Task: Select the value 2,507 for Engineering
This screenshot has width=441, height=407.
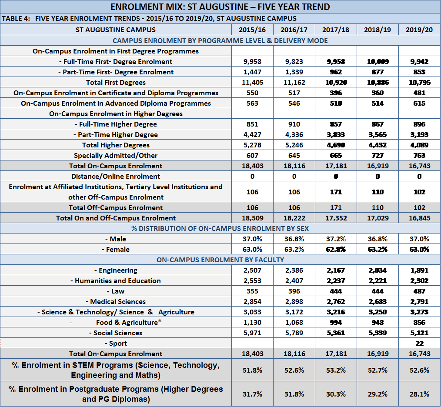Action: pyautogui.click(x=252, y=270)
